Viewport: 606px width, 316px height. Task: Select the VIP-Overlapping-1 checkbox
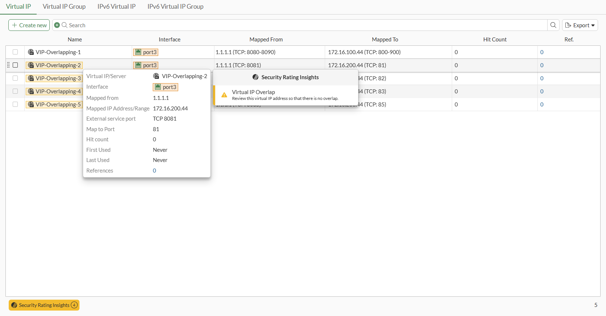15,52
